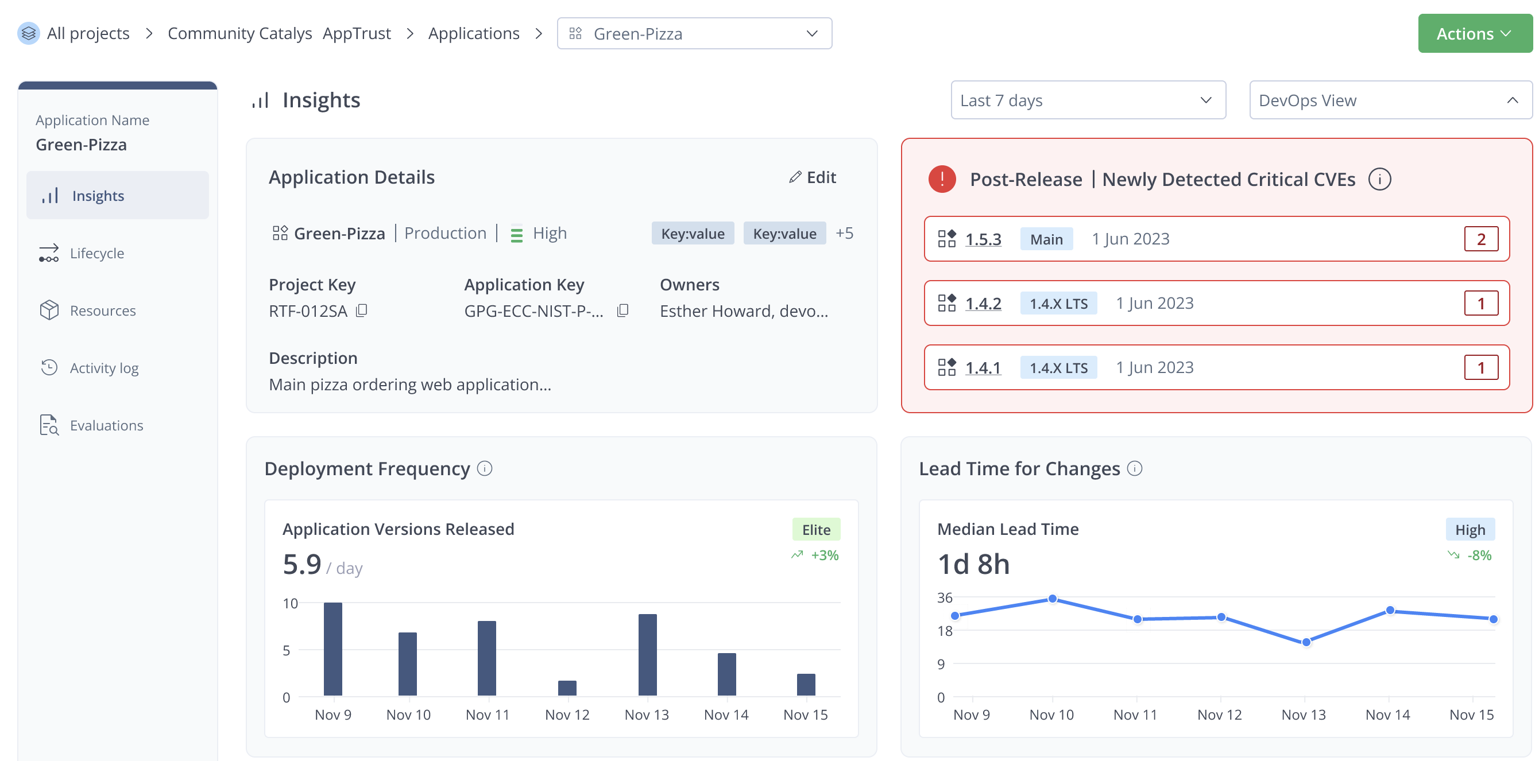Open the Green-Pizza application dropdown
The height and width of the screenshot is (761, 1539).
pos(694,33)
